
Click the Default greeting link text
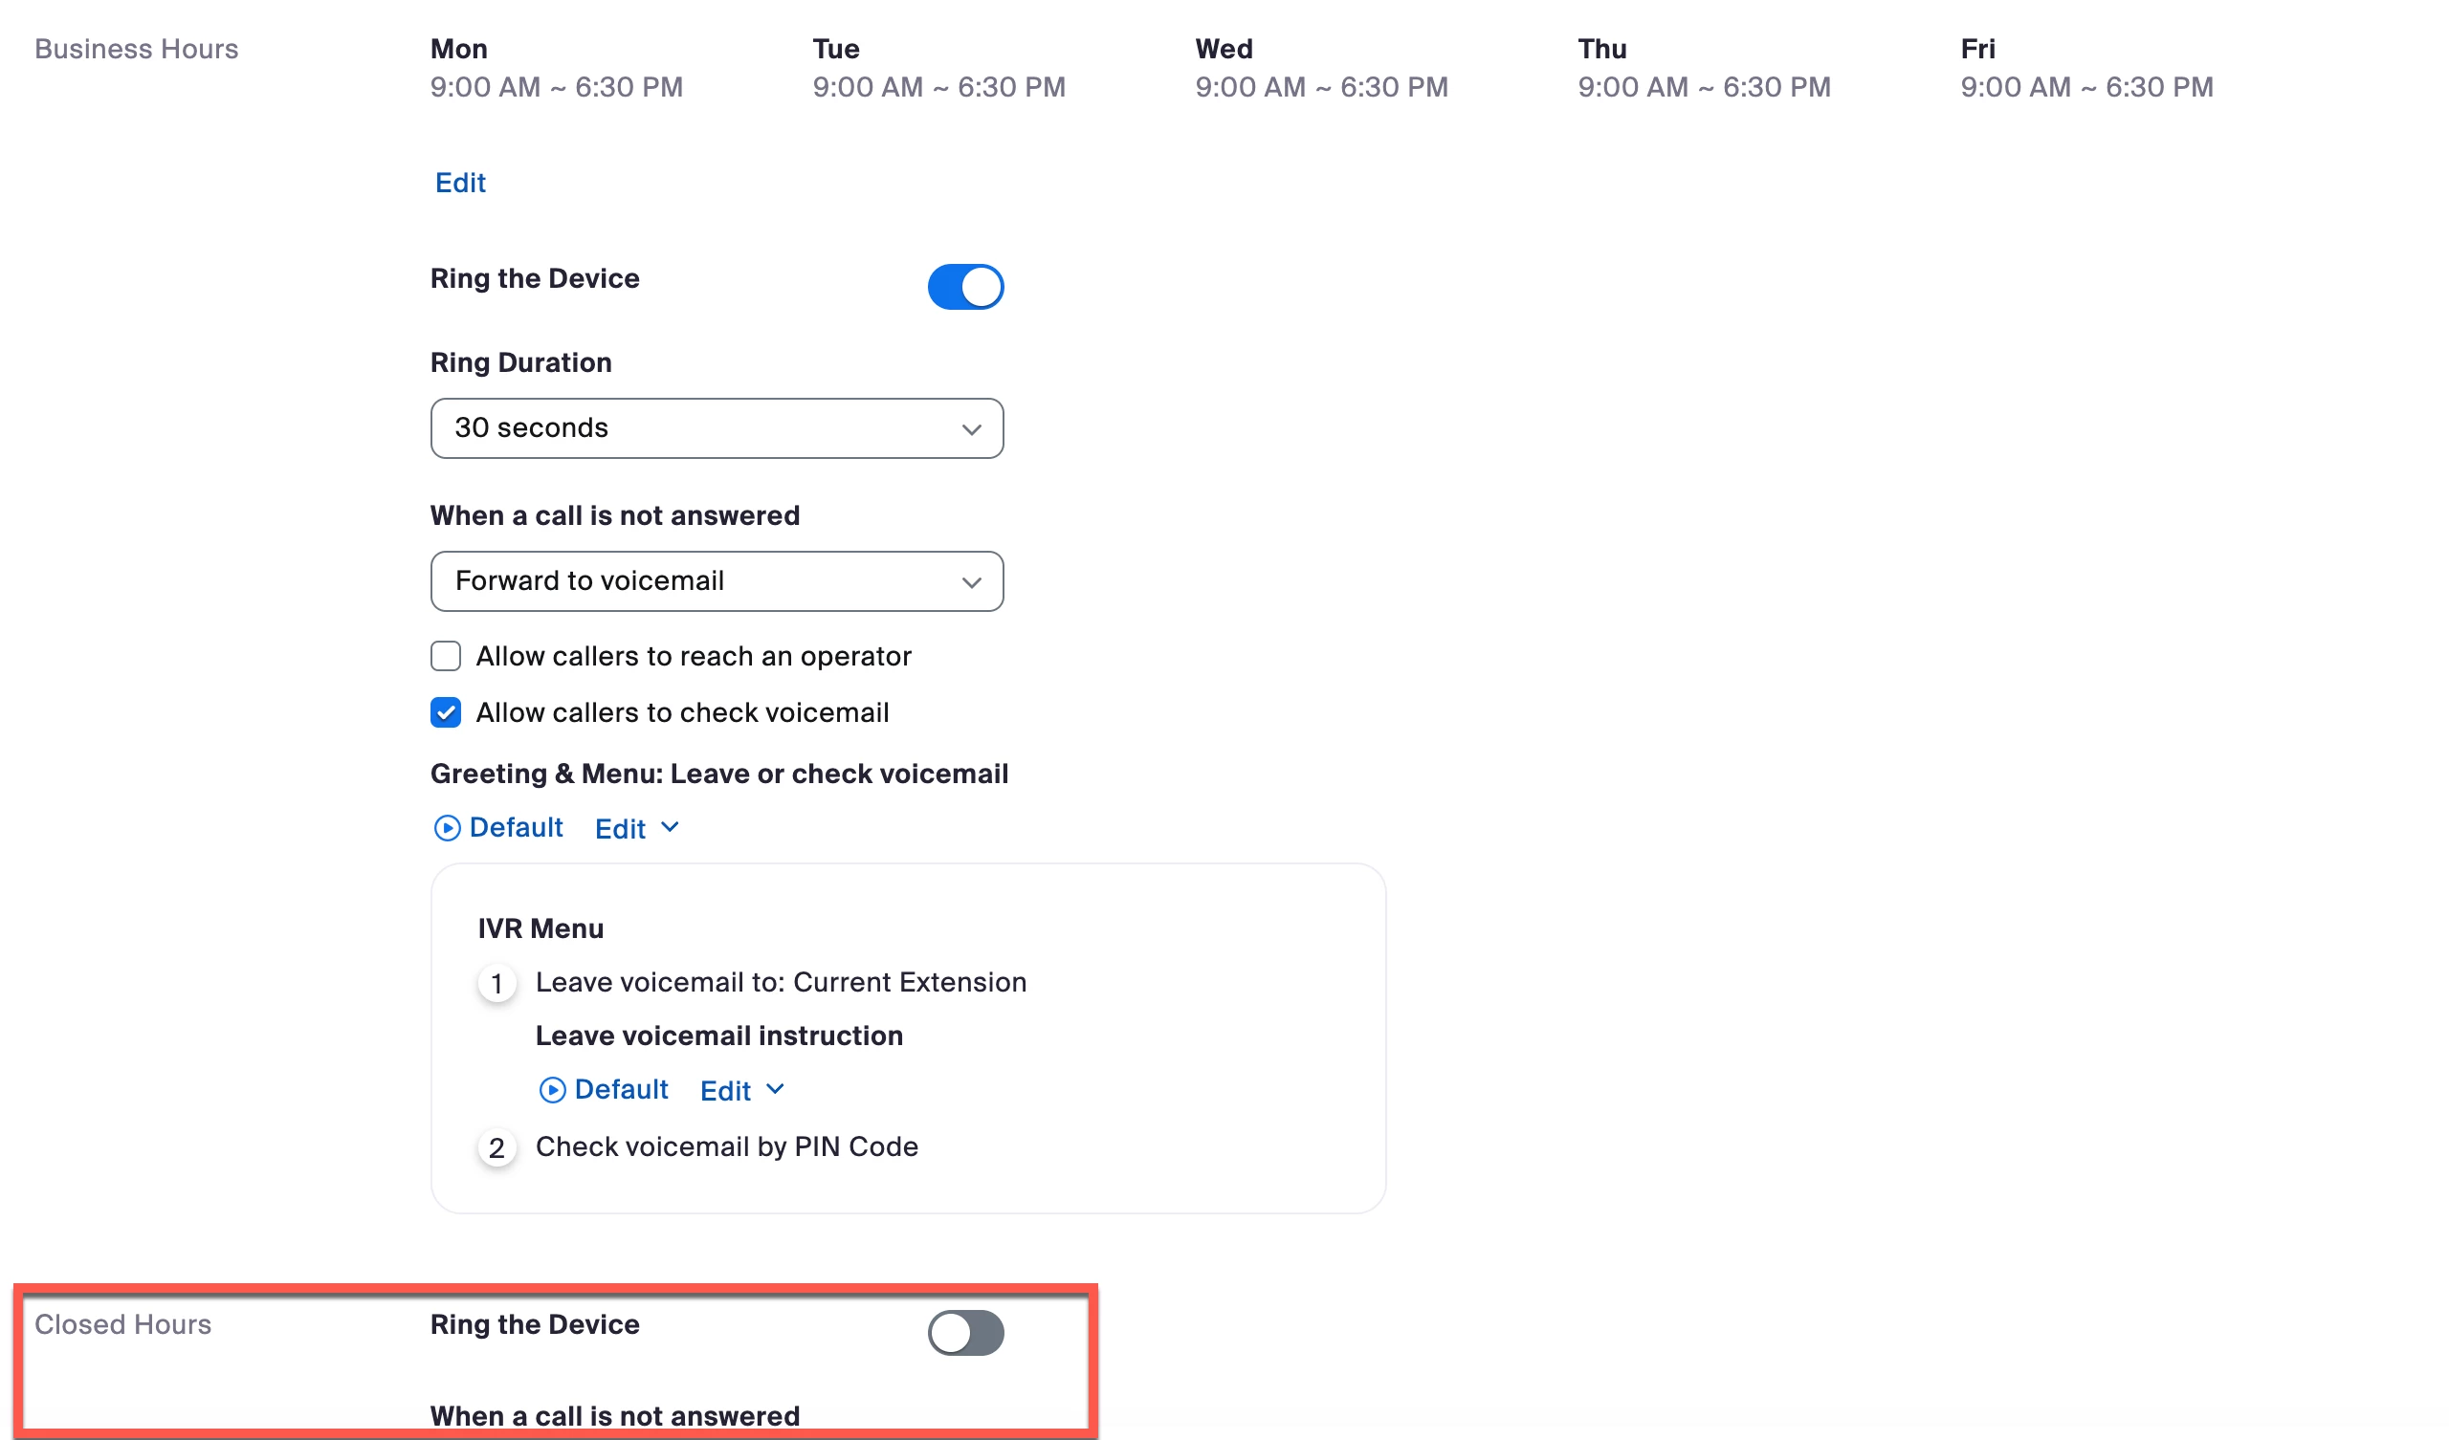tap(516, 828)
